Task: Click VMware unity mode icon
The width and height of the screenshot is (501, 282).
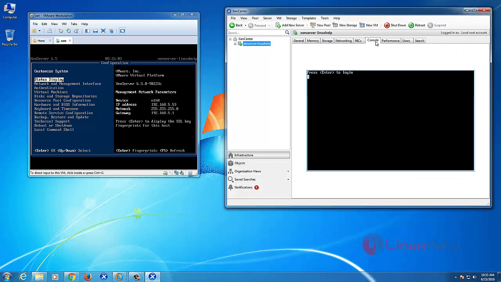Action: (111, 31)
